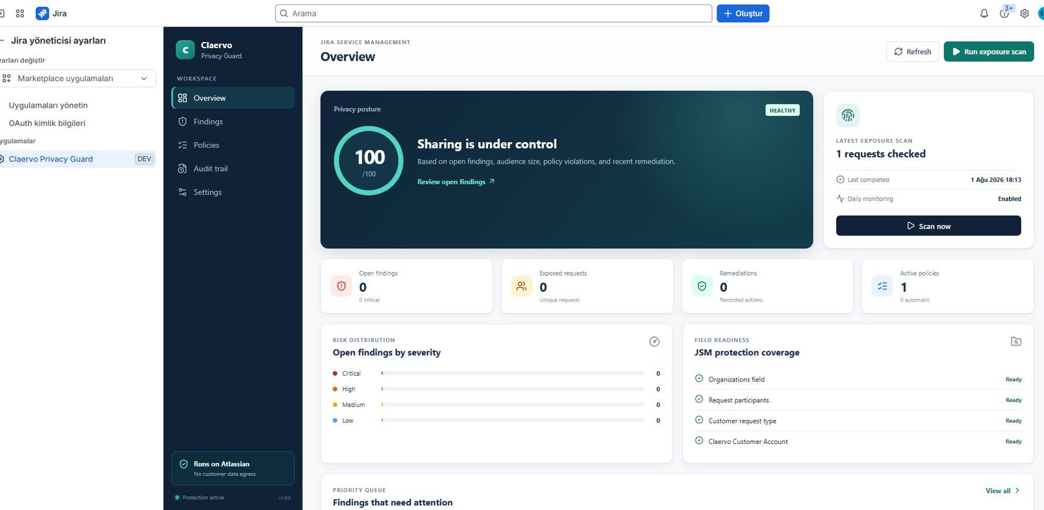Open the Audit trail page

point(233,168)
